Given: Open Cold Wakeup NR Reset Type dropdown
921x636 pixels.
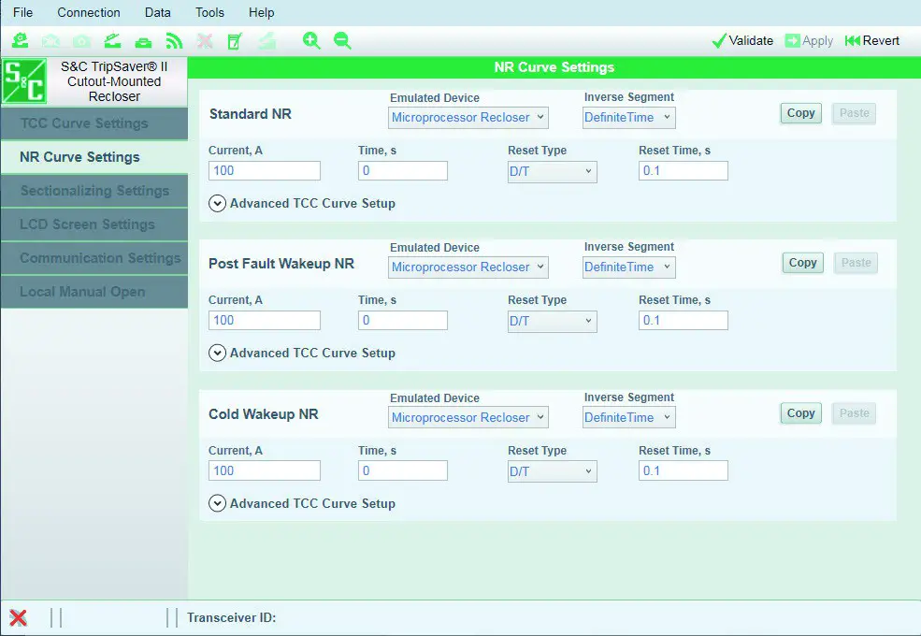Looking at the screenshot, I should click(552, 471).
